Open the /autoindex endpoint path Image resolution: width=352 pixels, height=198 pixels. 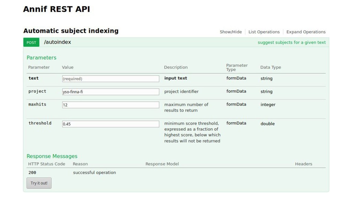[57, 42]
